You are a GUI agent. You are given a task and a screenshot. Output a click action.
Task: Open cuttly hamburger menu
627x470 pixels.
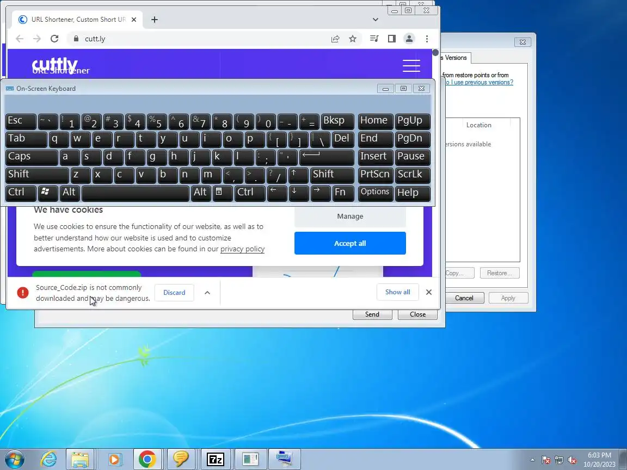[411, 65]
